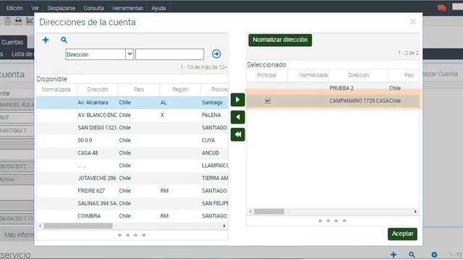Select the COIMBRA address row
The width and height of the screenshot is (463, 260).
132,216
